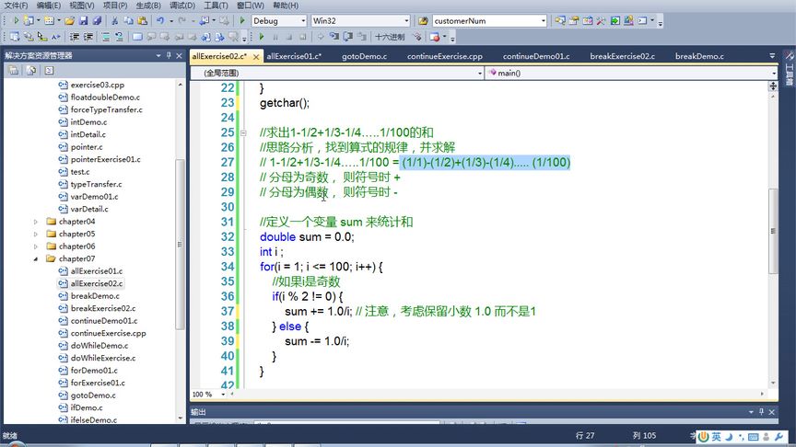Click the View Code icon in Solution Explorer
The height and width of the screenshot is (447, 796).
pos(49,71)
